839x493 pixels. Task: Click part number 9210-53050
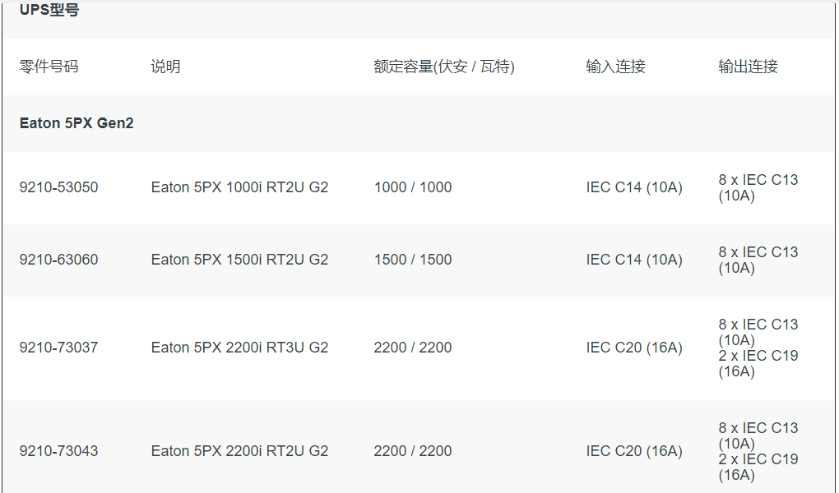59,187
